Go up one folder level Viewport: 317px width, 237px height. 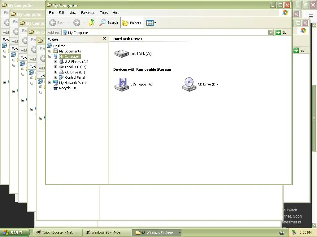point(92,23)
